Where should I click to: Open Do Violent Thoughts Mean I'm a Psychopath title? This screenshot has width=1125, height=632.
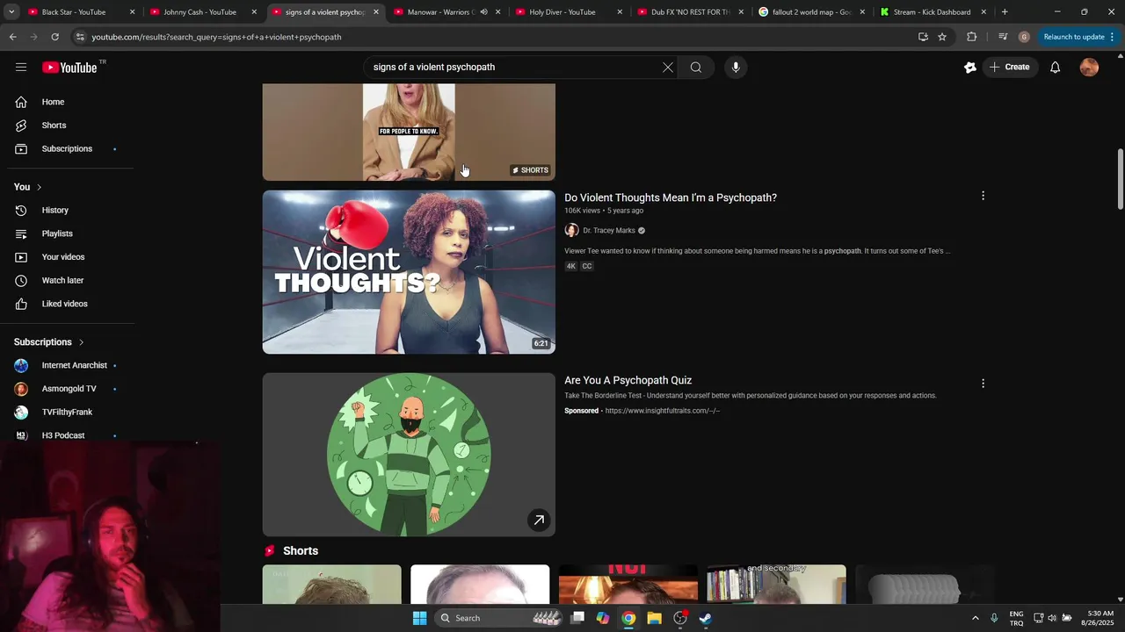point(671,197)
